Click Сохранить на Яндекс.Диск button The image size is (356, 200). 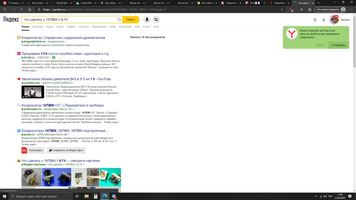click(66, 150)
